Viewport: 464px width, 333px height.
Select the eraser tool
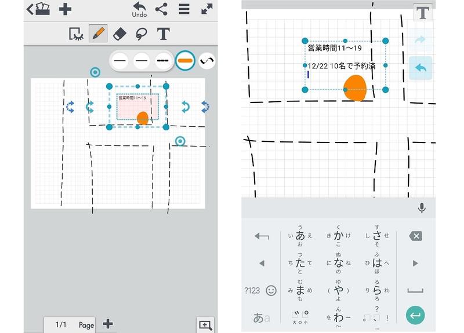click(118, 34)
